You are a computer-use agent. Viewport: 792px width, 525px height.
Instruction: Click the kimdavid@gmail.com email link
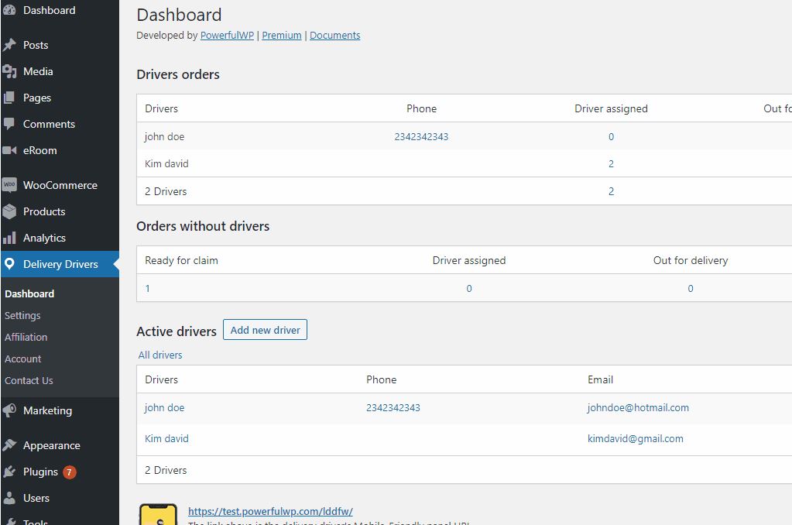click(636, 438)
